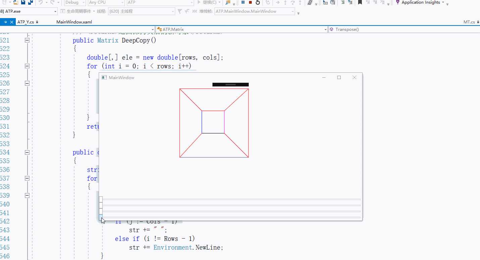Close the active document tab
Viewport: 480px width, 260px height.
pyautogui.click(x=12, y=22)
